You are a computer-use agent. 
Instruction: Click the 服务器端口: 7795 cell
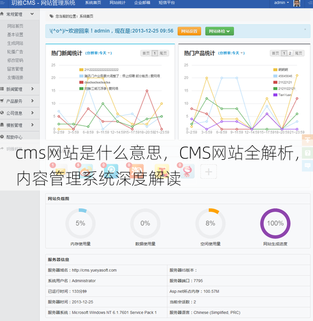tap(238, 281)
